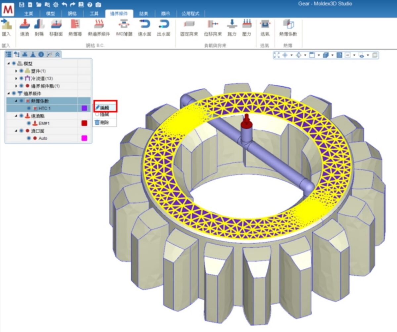Click the camera snapshot icon in title bar

[98, 5]
